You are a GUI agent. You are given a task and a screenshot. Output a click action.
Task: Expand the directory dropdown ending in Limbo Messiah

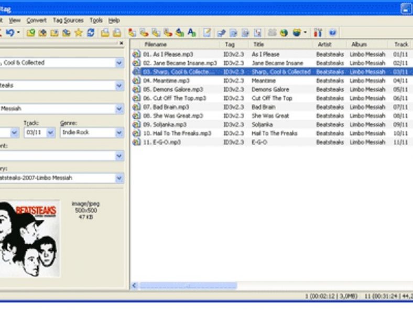coord(119,178)
